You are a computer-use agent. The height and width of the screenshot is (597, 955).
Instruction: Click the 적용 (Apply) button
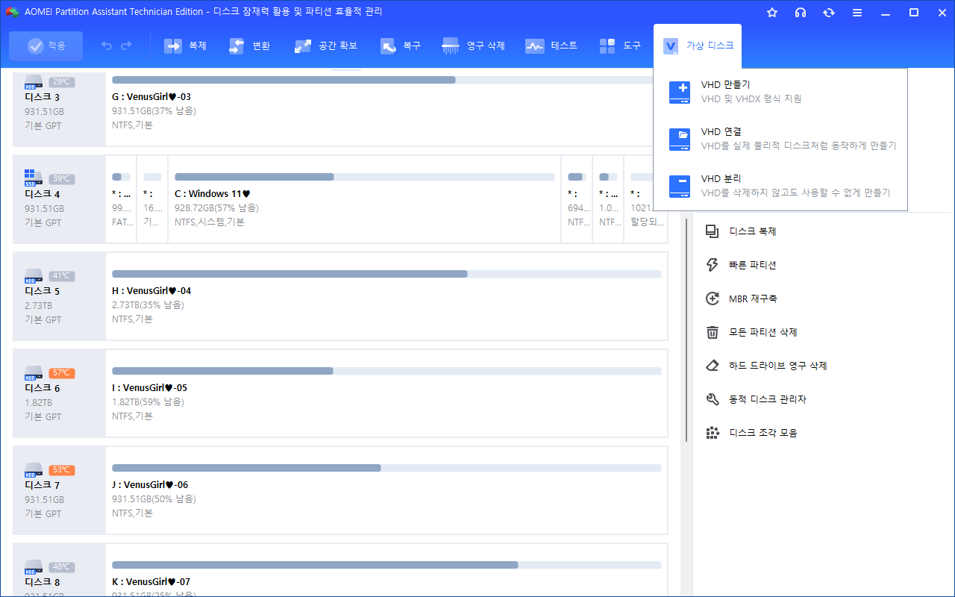click(x=46, y=46)
